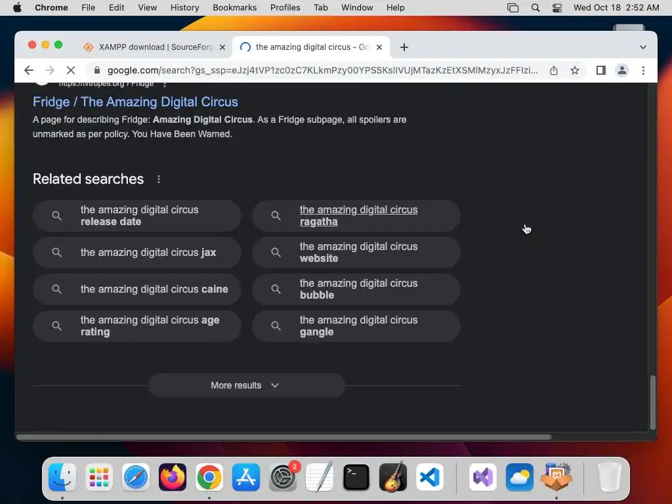Click the address bar URL

322,70
